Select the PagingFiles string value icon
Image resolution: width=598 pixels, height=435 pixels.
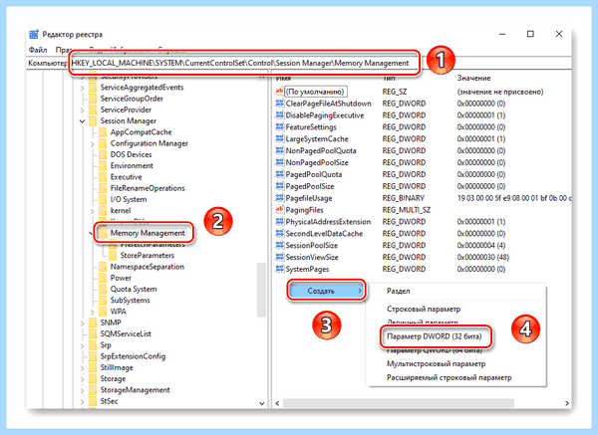[x=279, y=209]
